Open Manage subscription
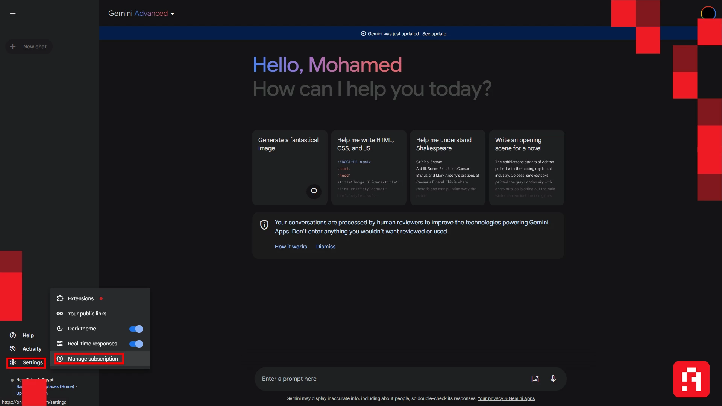Viewport: 722px width, 406px height. [x=100, y=359]
